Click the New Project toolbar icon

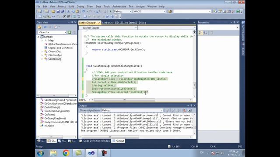40,11
